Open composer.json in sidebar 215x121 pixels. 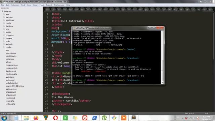[12, 65]
